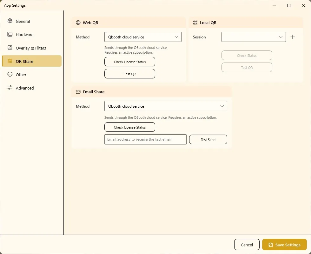Click Check Status in Local QR
This screenshot has width=311, height=254.
pyautogui.click(x=247, y=55)
